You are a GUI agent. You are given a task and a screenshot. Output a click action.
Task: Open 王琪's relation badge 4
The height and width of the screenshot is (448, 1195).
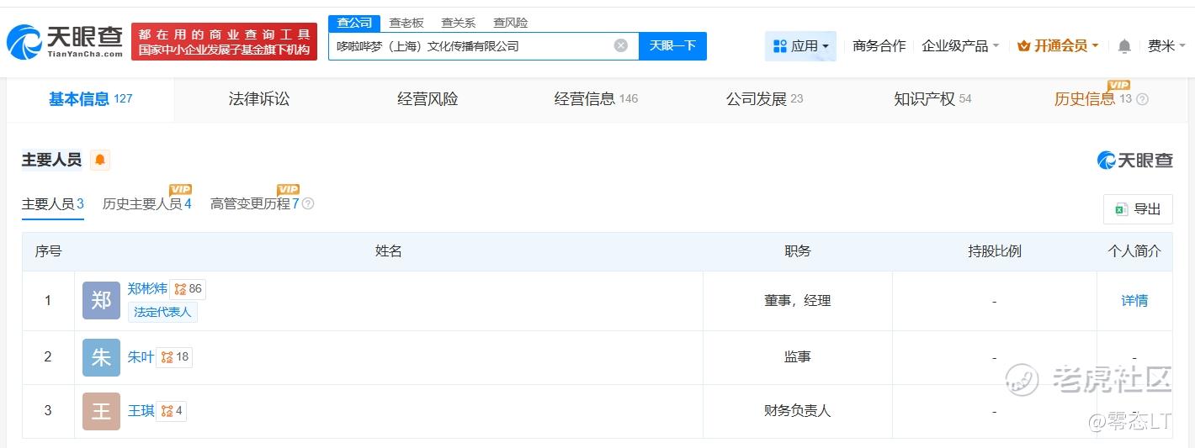point(172,411)
